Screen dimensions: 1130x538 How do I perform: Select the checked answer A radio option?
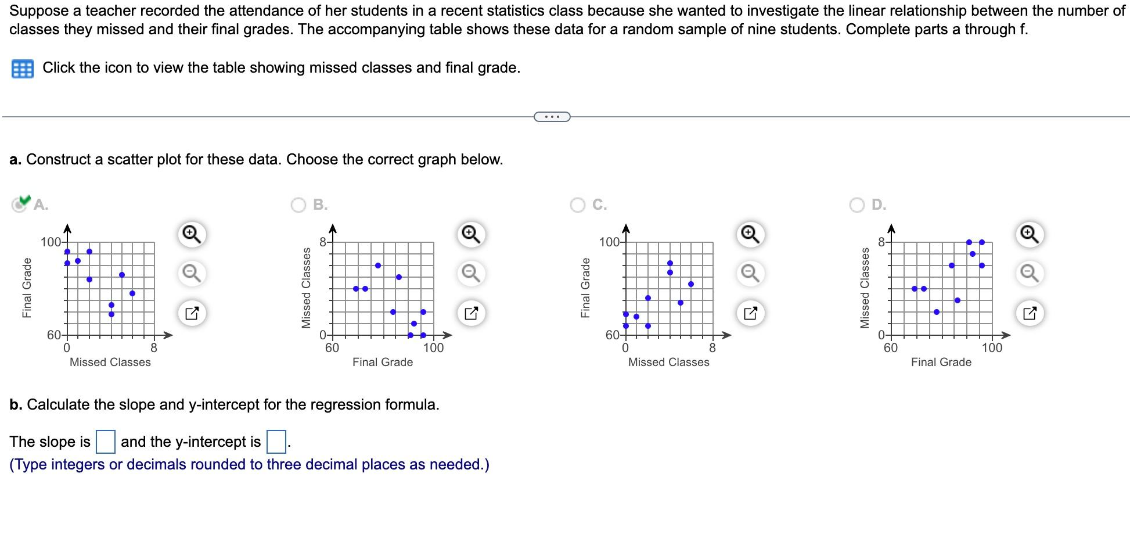coord(19,205)
